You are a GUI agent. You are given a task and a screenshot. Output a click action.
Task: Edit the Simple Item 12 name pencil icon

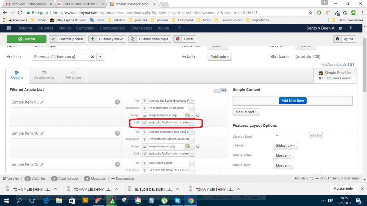[x=42, y=164]
